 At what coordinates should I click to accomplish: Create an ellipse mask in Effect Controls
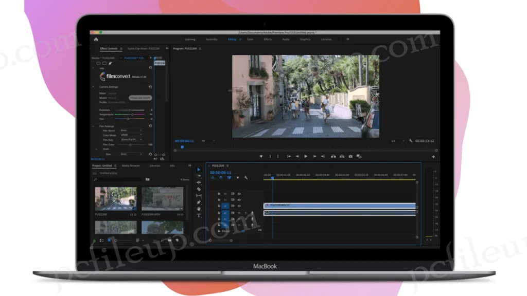(x=98, y=63)
